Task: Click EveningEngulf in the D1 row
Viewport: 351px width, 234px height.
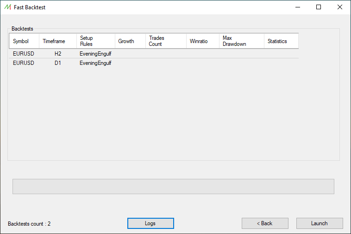Action: tap(95, 63)
